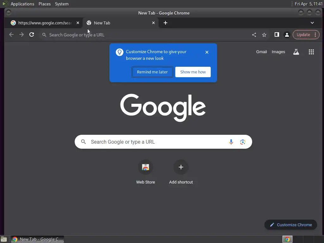
Task: Open the Images link
Action: point(278,52)
